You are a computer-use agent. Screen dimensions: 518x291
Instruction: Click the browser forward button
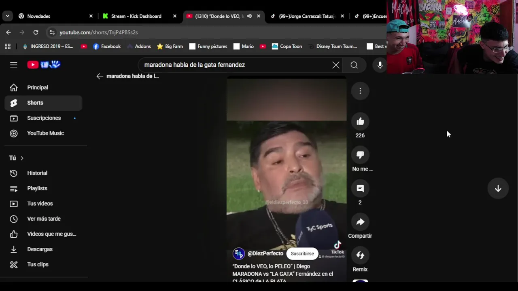coord(22,32)
